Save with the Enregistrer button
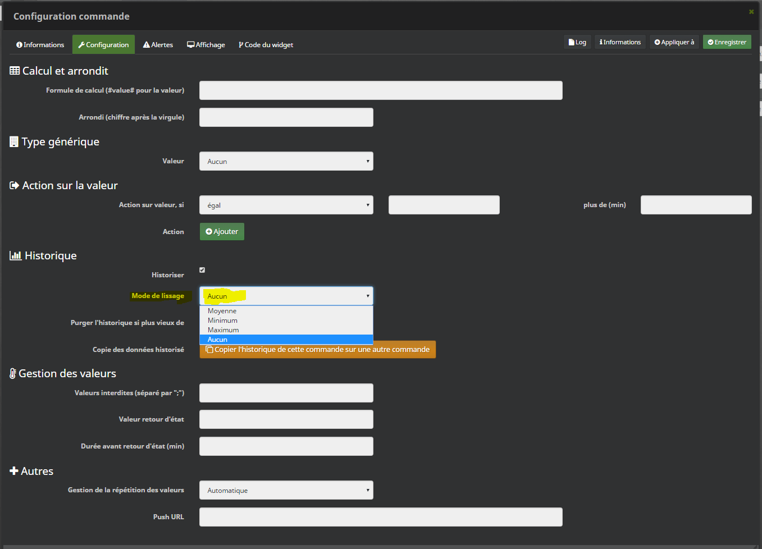This screenshot has width=762, height=549. click(x=727, y=42)
